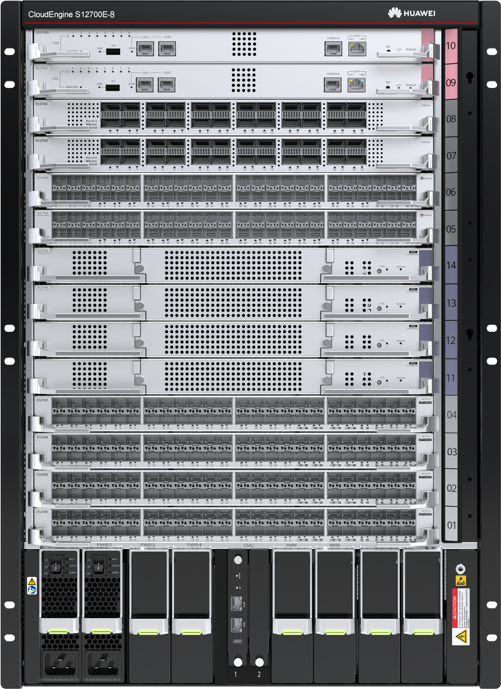Click the CLK1 port on slot 10 card
Viewport: 501px width, 689px height.
pos(146,48)
